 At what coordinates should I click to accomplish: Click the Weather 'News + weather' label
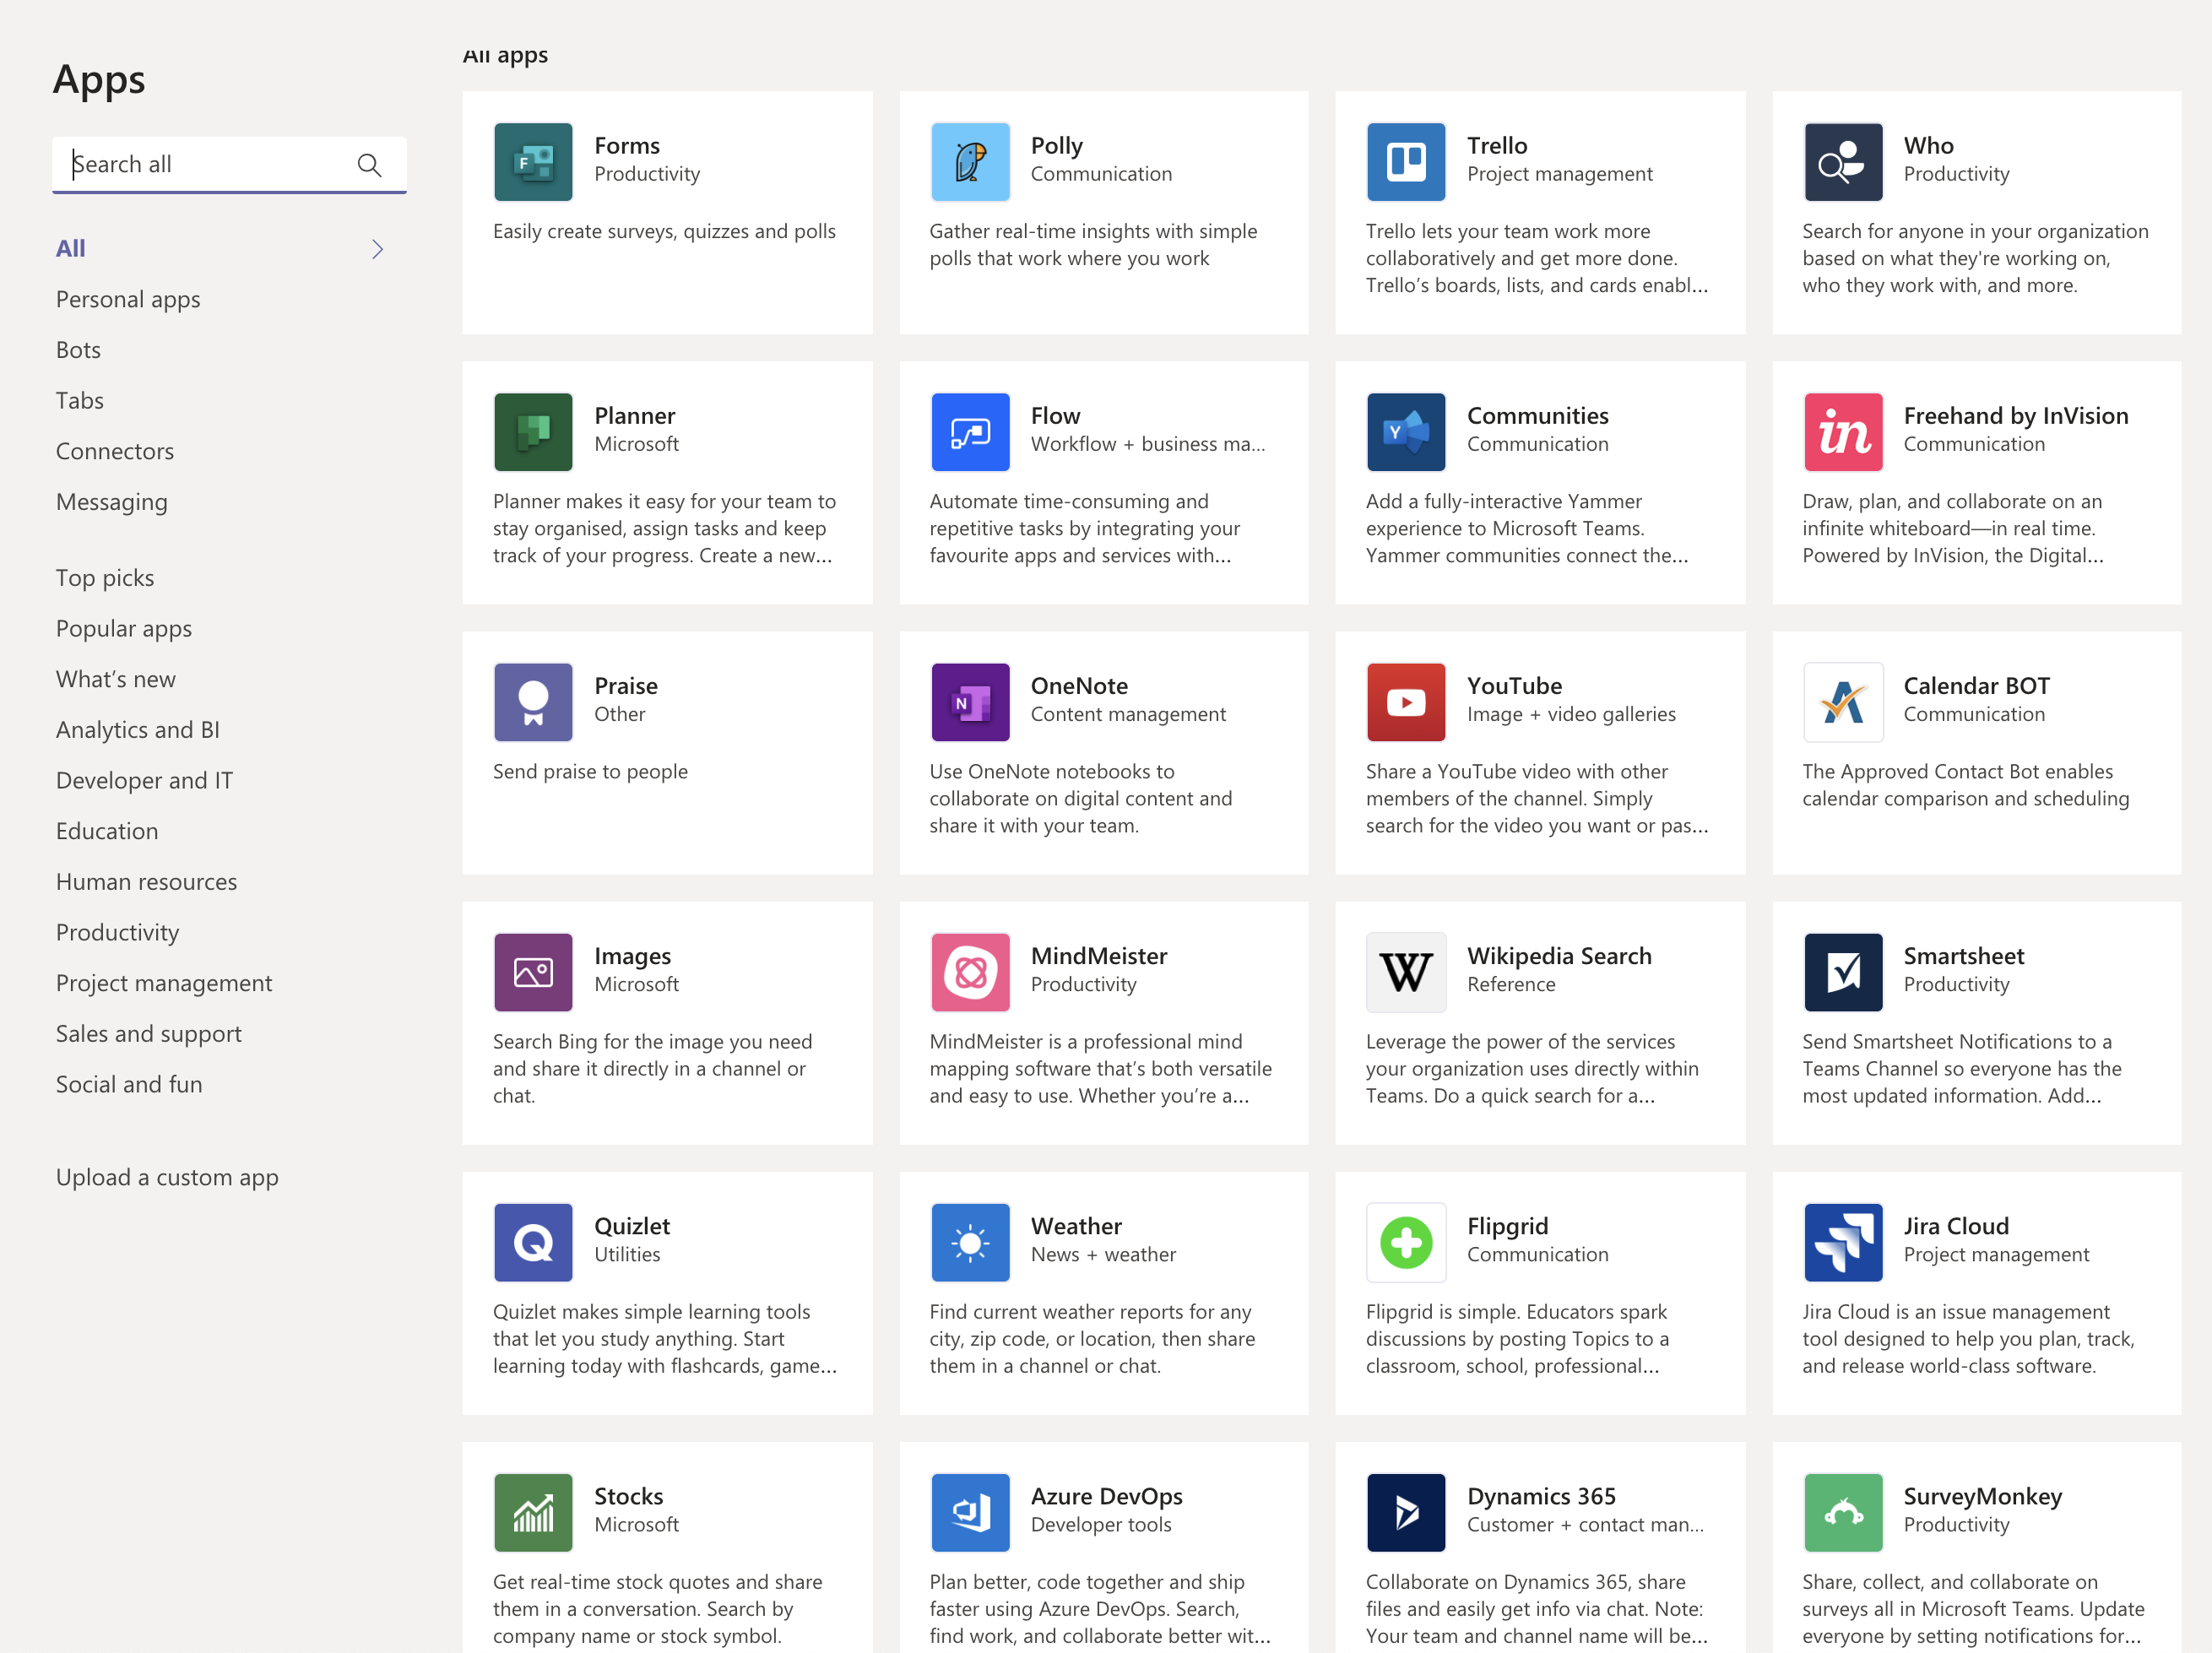(1103, 1254)
